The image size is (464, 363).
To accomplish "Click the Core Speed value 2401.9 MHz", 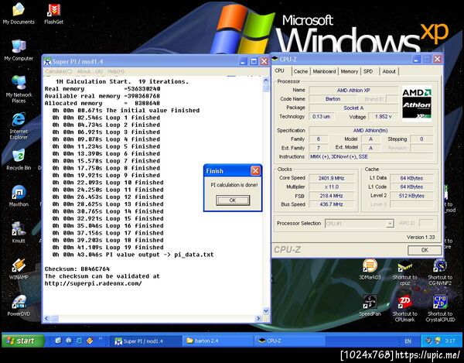I will (331, 178).
